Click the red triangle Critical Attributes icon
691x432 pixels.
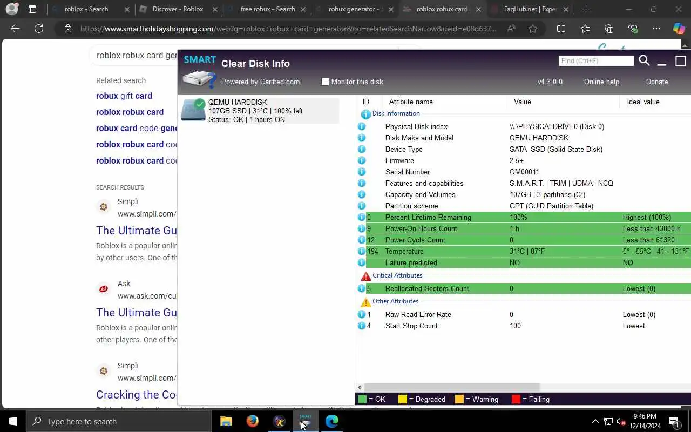[x=365, y=276]
